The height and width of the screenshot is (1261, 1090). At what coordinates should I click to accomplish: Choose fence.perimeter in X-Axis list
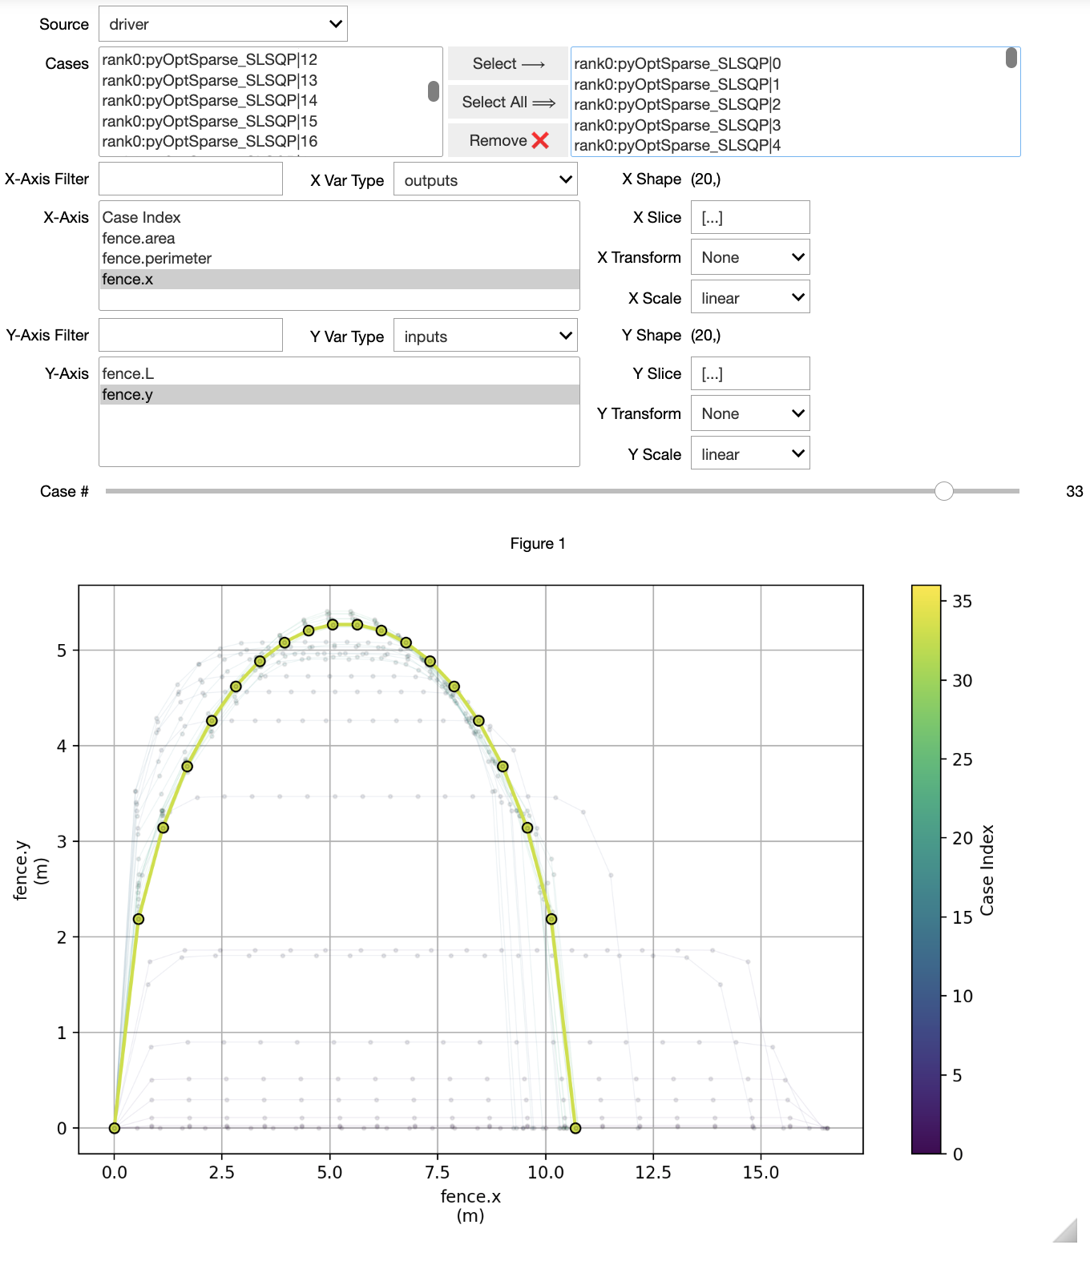(339, 258)
